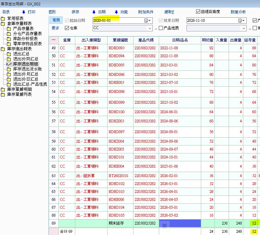The image size is (260, 235).
Task: Click the blue arrow icon beside 打印
Action: click(23, 12)
